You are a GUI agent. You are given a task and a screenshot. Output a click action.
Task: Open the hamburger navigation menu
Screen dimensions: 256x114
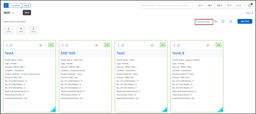[6, 5]
